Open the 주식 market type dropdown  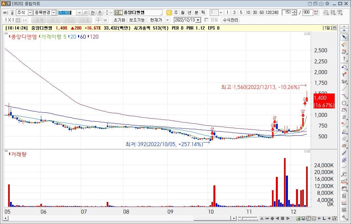coord(30,13)
